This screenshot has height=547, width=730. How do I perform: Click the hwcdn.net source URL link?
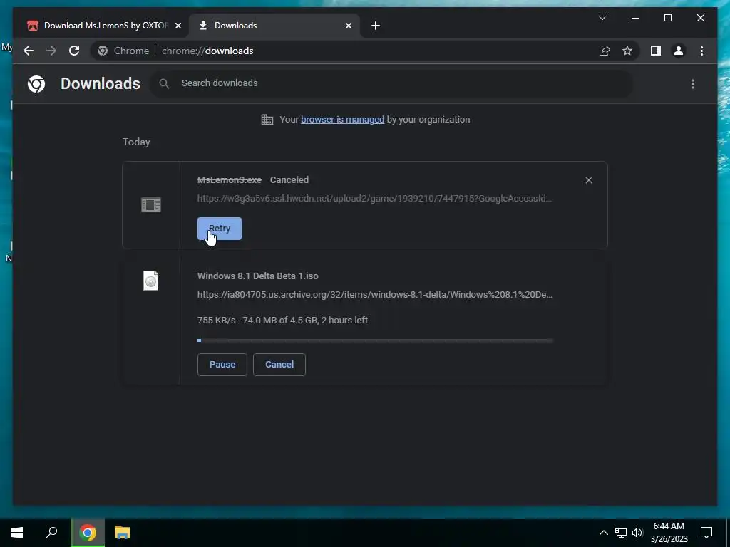(374, 199)
